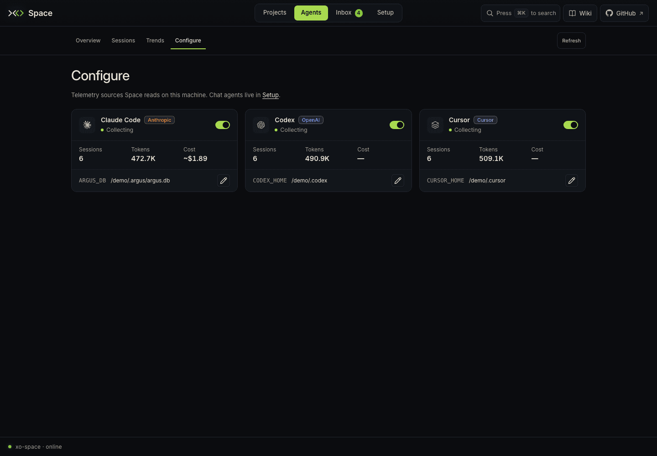This screenshot has width=657, height=456.
Task: Click the Claude Code starburst icon
Action: tap(87, 125)
